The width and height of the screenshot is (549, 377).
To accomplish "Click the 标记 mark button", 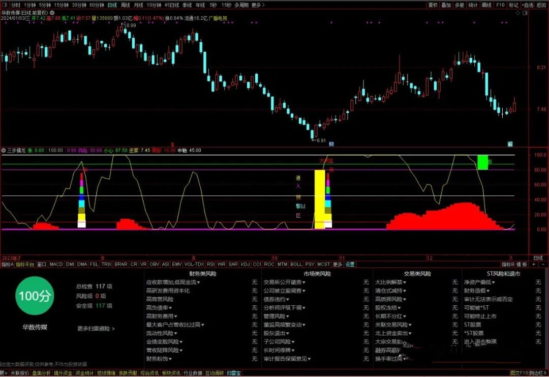I will pos(513,5).
